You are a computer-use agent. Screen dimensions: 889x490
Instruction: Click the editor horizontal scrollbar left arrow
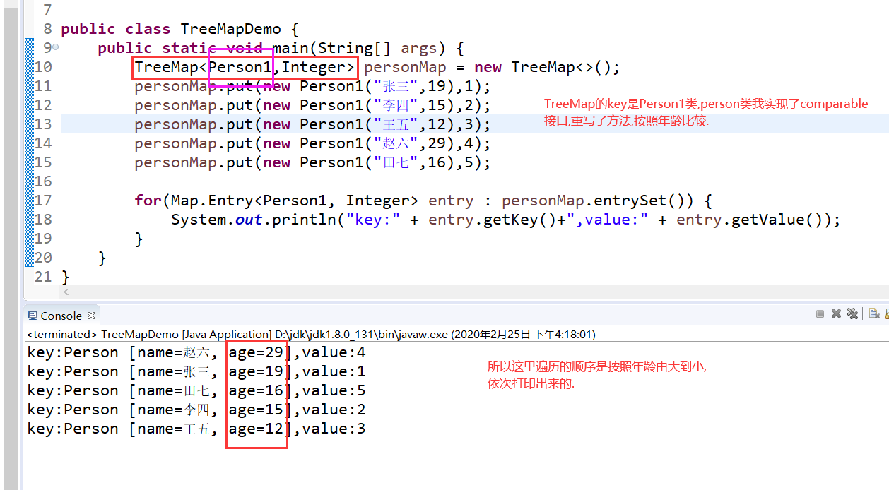pyautogui.click(x=66, y=292)
